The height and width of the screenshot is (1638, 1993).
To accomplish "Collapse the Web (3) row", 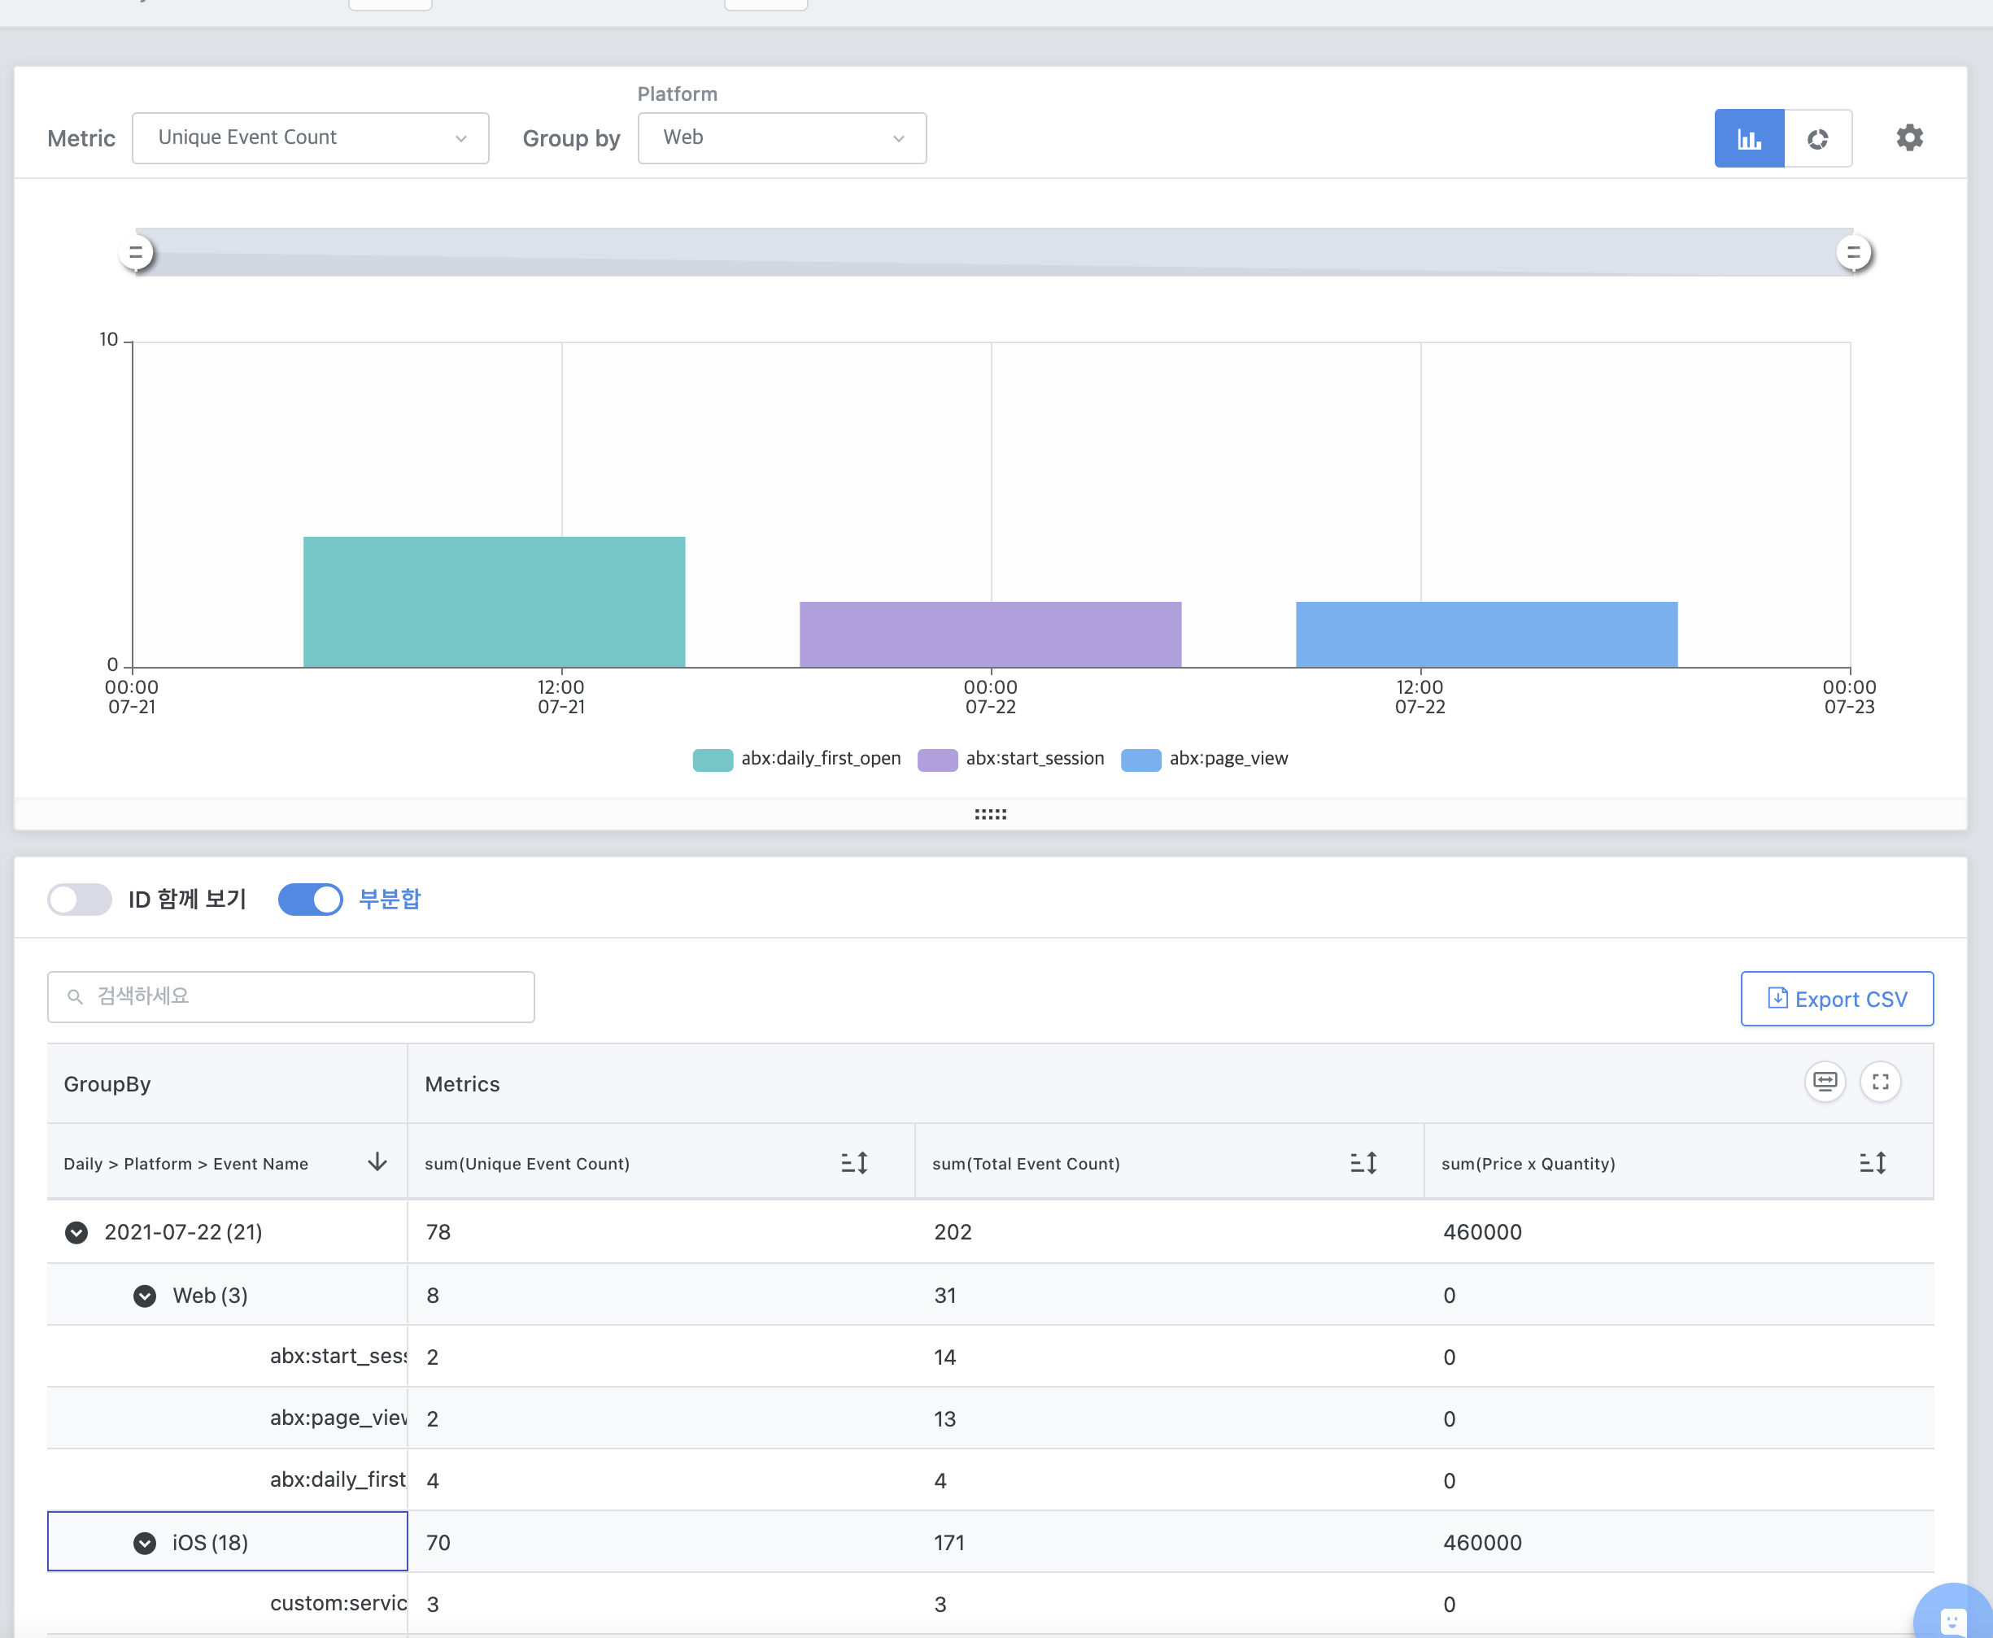I will tap(144, 1296).
